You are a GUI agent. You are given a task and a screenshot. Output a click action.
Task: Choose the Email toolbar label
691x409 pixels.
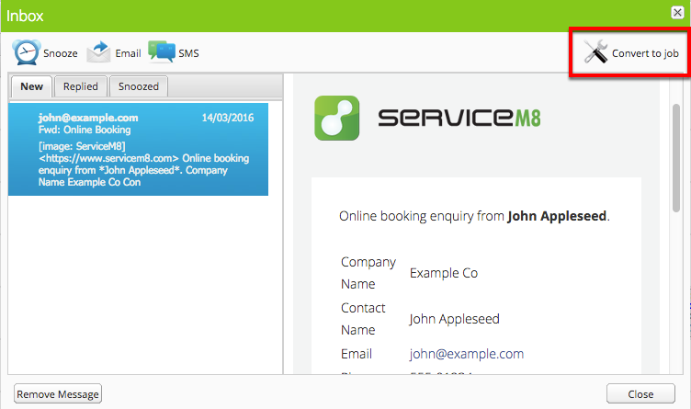(129, 53)
